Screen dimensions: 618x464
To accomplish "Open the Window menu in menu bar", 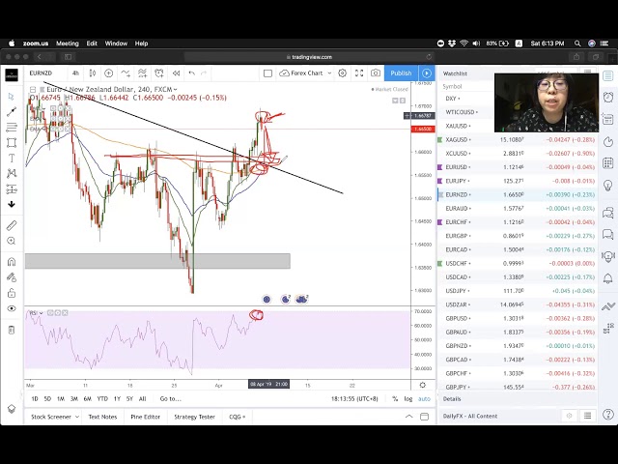I will [116, 43].
